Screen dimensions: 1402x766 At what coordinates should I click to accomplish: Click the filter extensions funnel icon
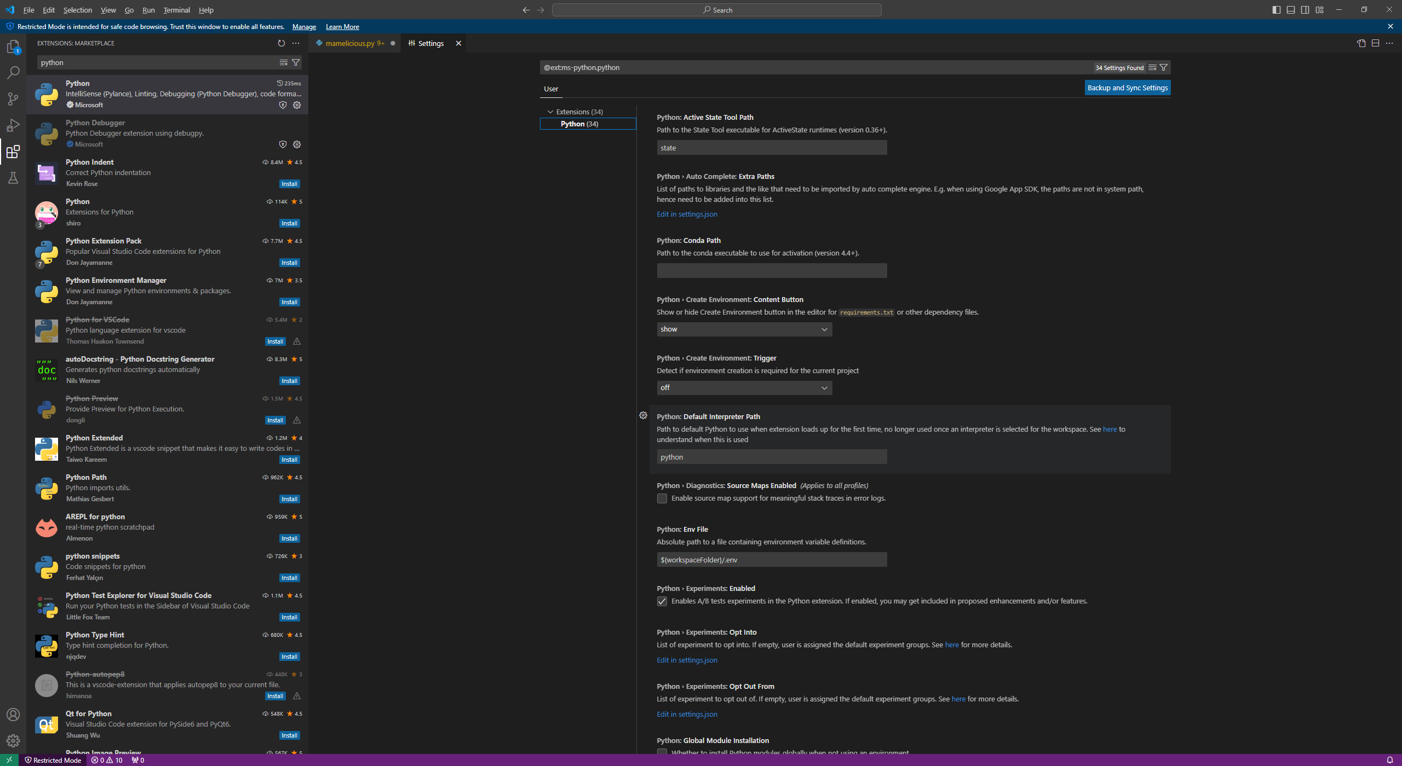pyautogui.click(x=296, y=62)
